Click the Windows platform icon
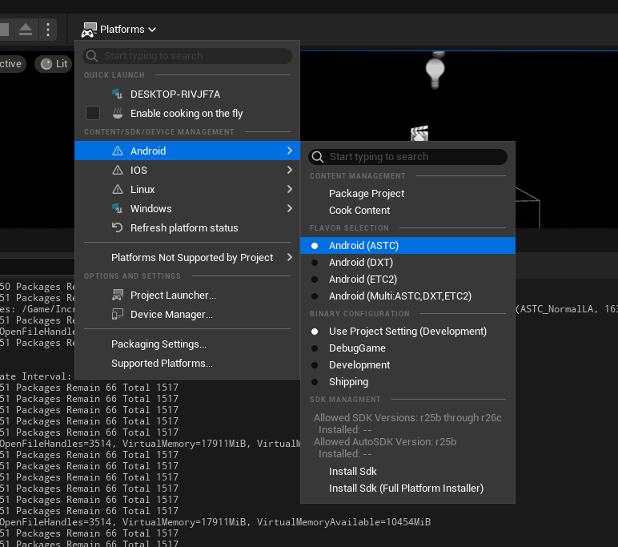This screenshot has height=547, width=618. [117, 208]
